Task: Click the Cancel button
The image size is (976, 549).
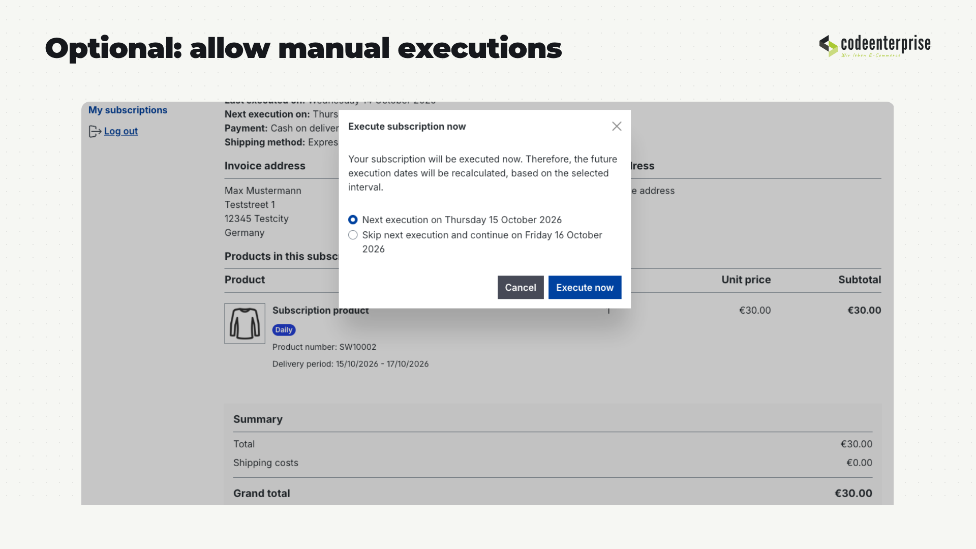Action: tap(521, 287)
